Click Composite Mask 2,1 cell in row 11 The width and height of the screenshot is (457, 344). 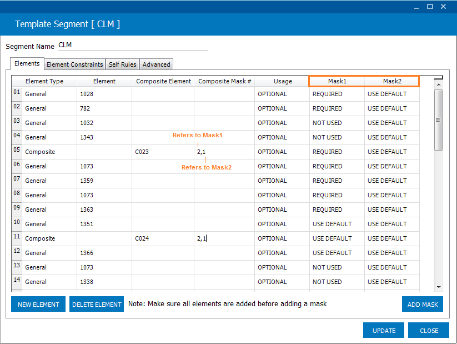pyautogui.click(x=224, y=238)
